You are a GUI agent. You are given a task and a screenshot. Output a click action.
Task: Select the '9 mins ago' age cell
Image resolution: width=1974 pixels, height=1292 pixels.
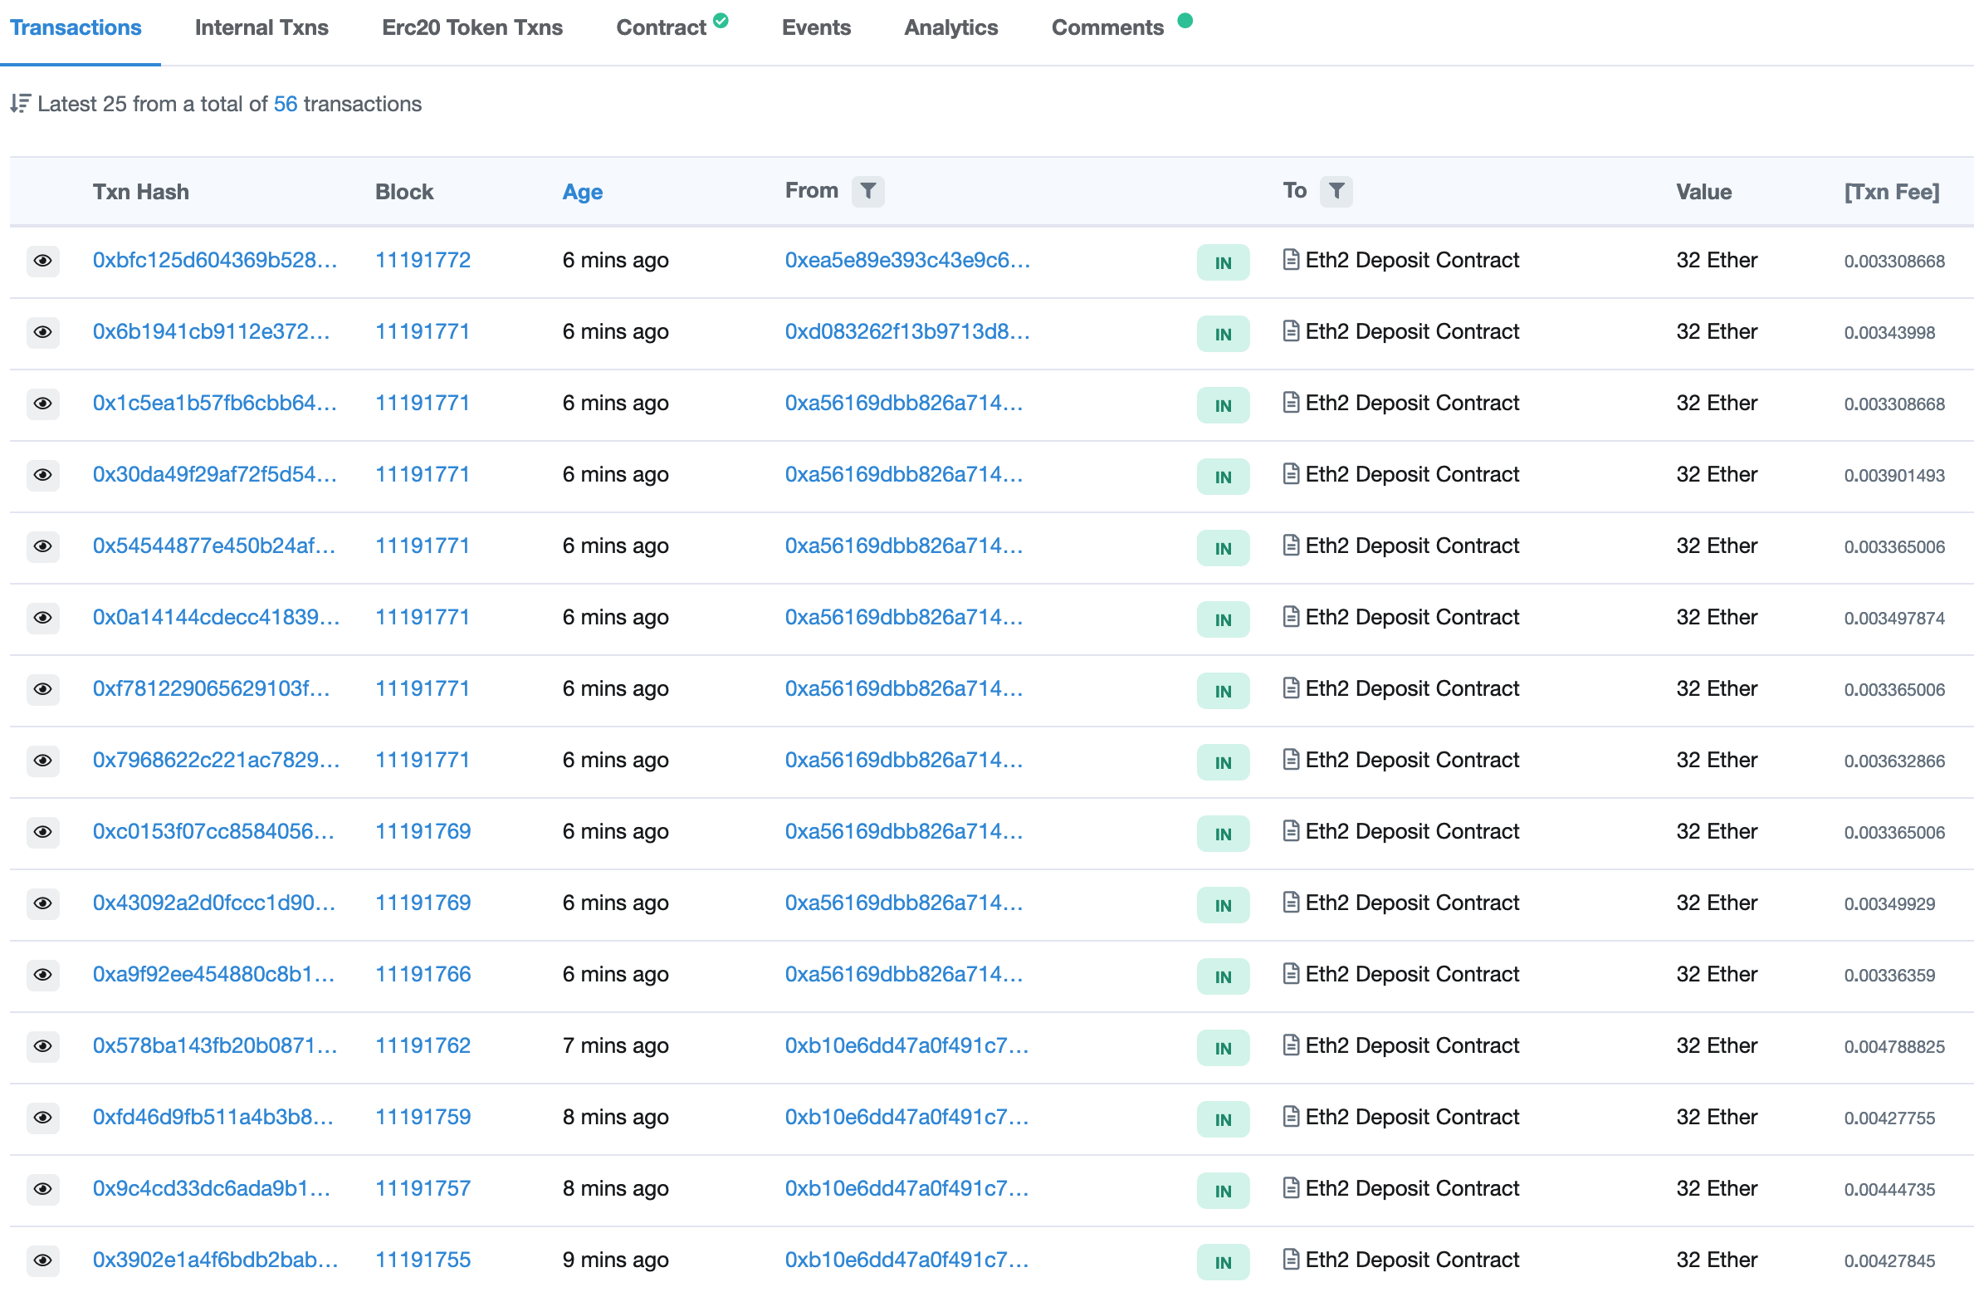[615, 1260]
